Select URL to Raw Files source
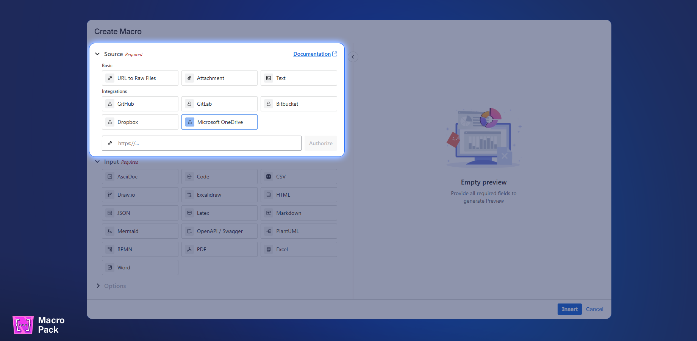This screenshot has width=697, height=341. pos(140,78)
